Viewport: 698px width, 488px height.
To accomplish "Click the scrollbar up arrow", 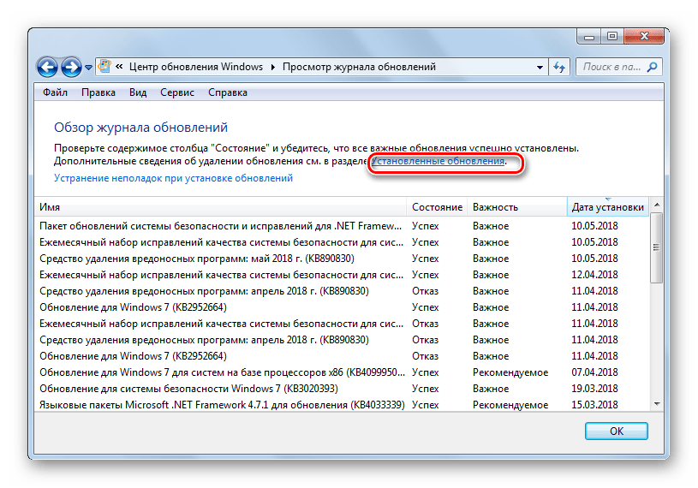I will tap(657, 205).
